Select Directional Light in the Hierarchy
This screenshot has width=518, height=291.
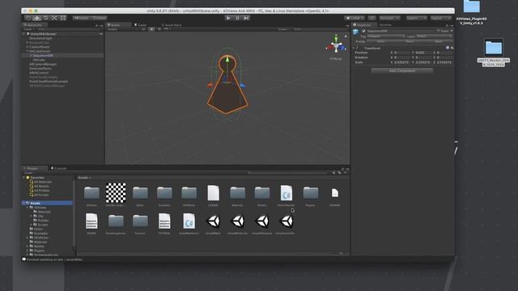pos(41,38)
